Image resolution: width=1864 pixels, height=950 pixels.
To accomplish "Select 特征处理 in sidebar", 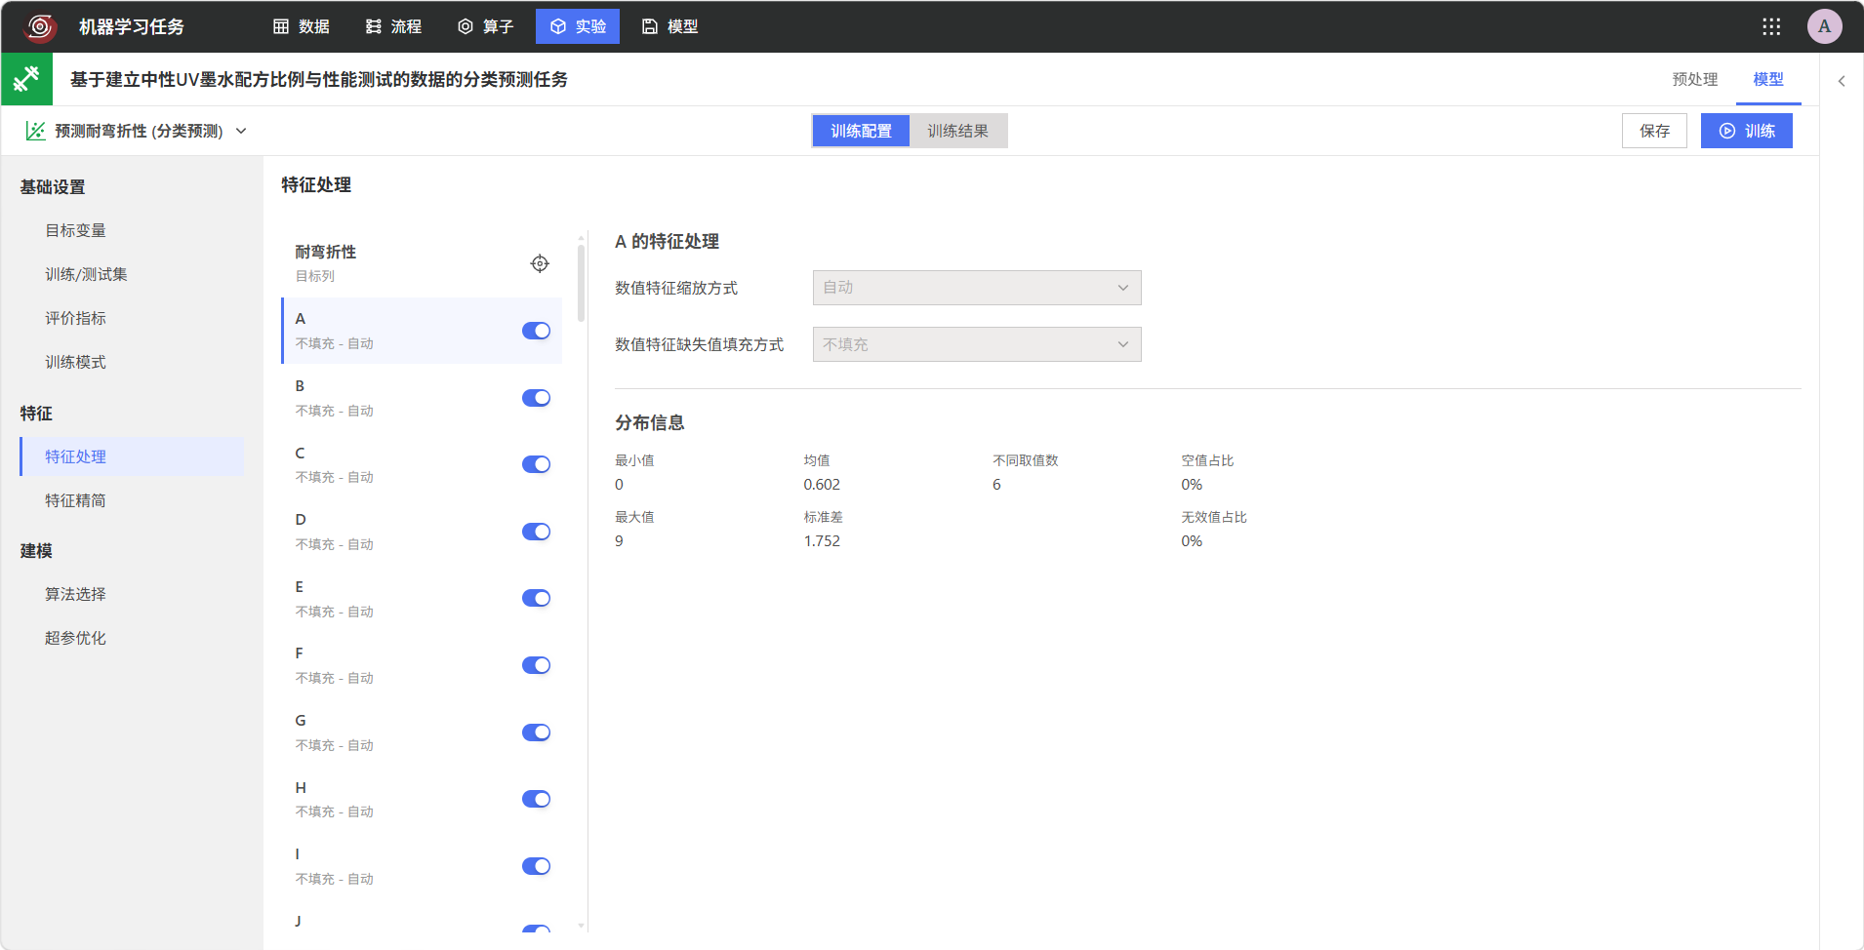I will pos(132,456).
